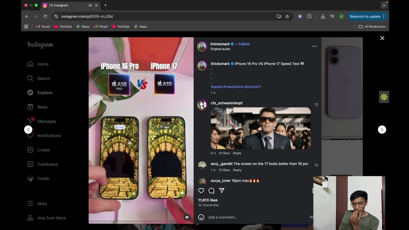
Task: Follow the itricksmark account
Action: tap(244, 44)
